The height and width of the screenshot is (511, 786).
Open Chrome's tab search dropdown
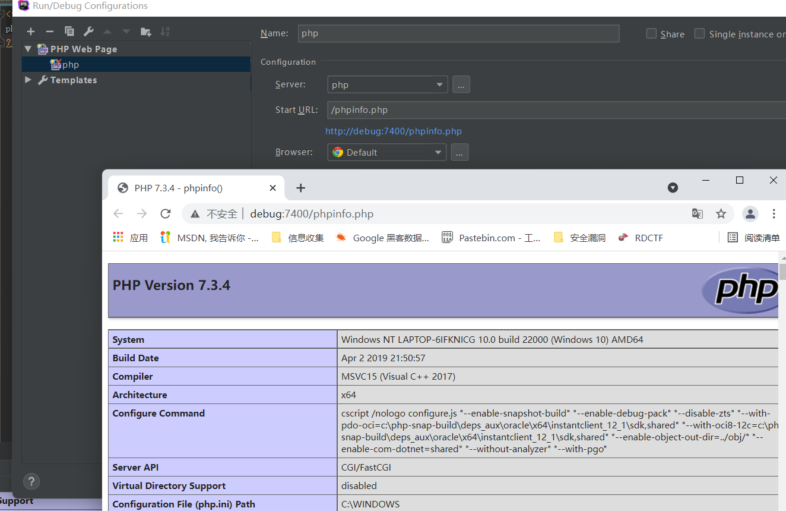click(x=673, y=188)
